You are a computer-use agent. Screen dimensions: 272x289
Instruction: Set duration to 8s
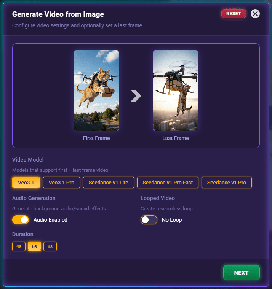(x=50, y=246)
